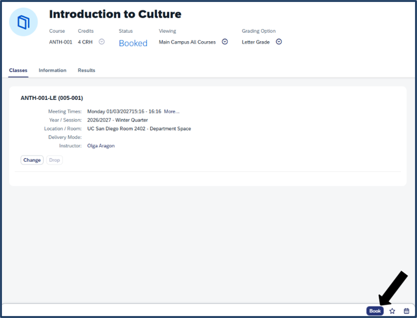Image resolution: width=417 pixels, height=318 pixels.
Task: Open the Grading Option dropdown for Letter Grade
Action: 279,42
